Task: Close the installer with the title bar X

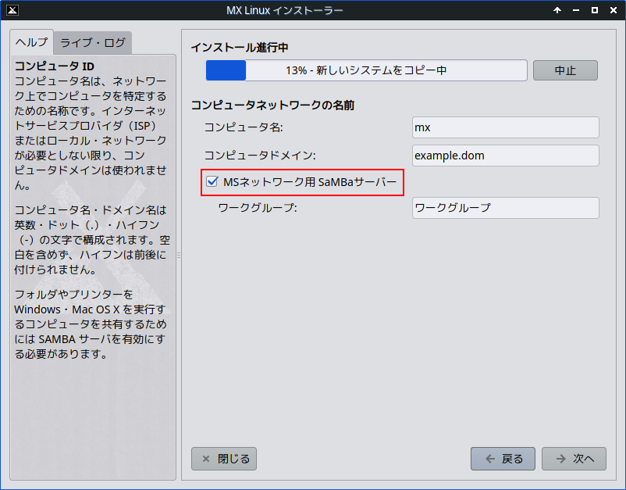Action: (x=613, y=10)
